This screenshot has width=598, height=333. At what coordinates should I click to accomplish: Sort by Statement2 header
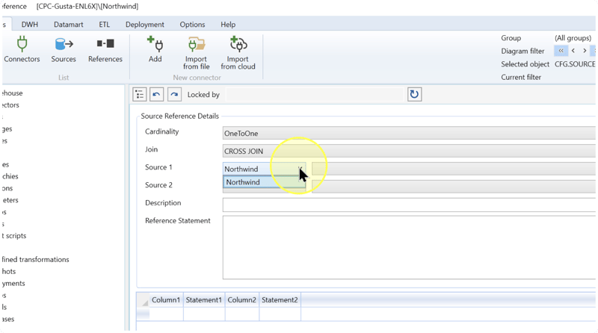280,300
